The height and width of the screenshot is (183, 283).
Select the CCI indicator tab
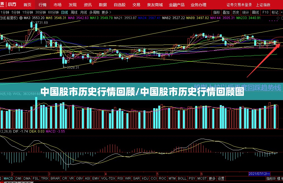154,179
